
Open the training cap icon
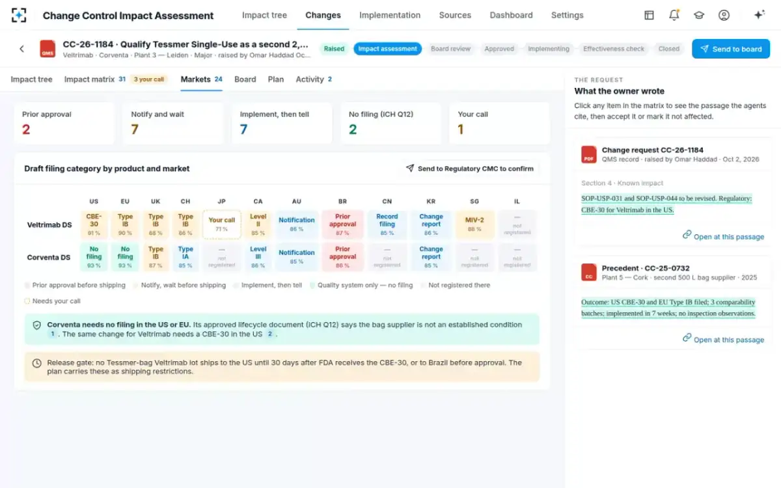pyautogui.click(x=699, y=15)
